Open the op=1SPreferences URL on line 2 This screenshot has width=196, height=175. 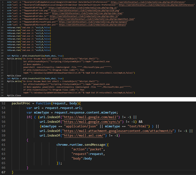tap(156, 5)
